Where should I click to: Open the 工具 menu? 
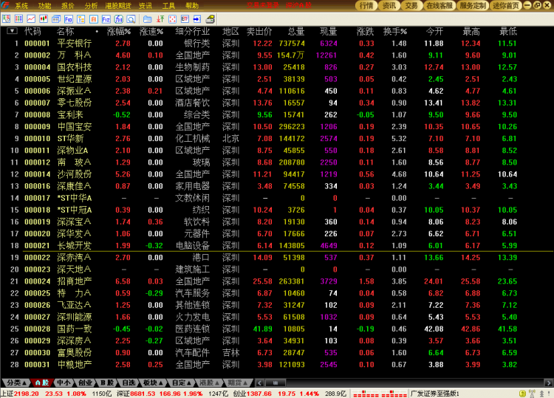168,6
